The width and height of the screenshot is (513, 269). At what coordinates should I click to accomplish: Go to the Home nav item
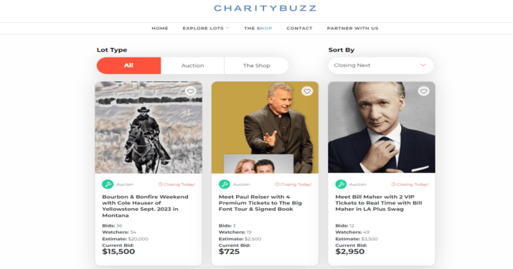tap(160, 29)
